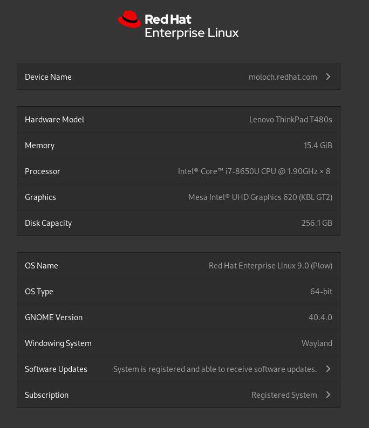369x428 pixels.
Task: Click the GNOME Version 40.4.0 value
Action: coord(320,317)
